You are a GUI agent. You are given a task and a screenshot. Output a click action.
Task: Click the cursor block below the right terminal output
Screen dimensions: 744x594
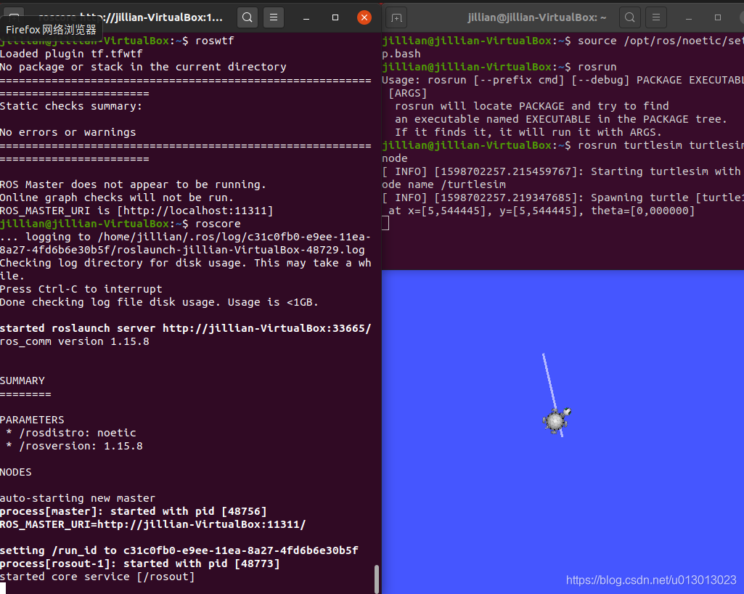coord(385,223)
